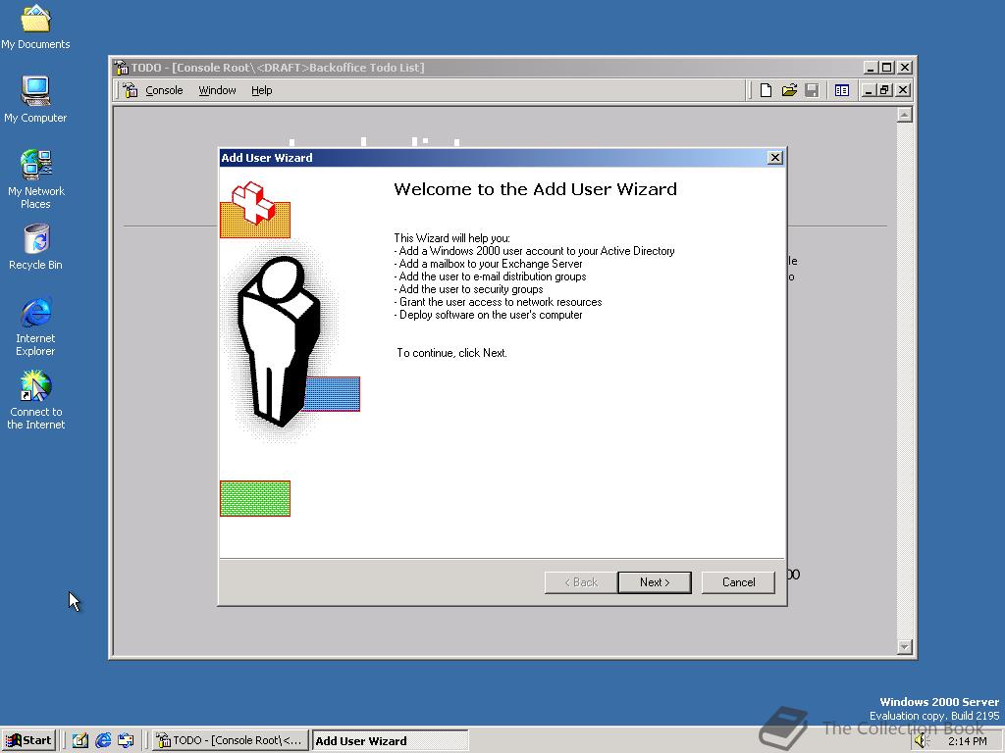This screenshot has height=753, width=1005.
Task: Minimize the TODO console window
Action: click(871, 68)
